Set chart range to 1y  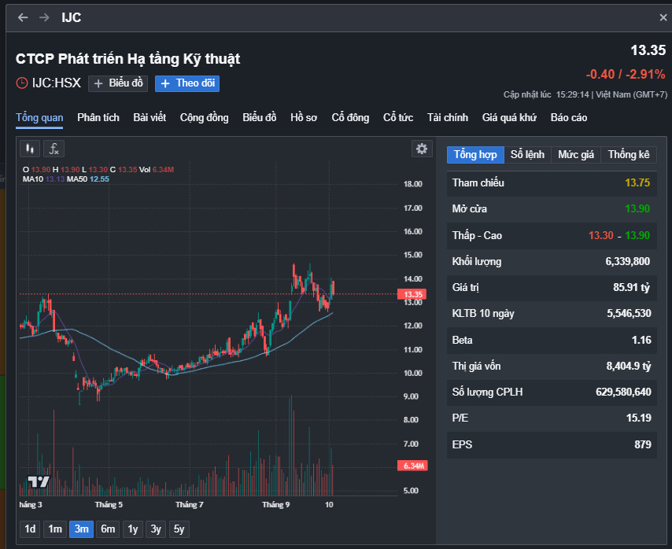[x=132, y=529]
